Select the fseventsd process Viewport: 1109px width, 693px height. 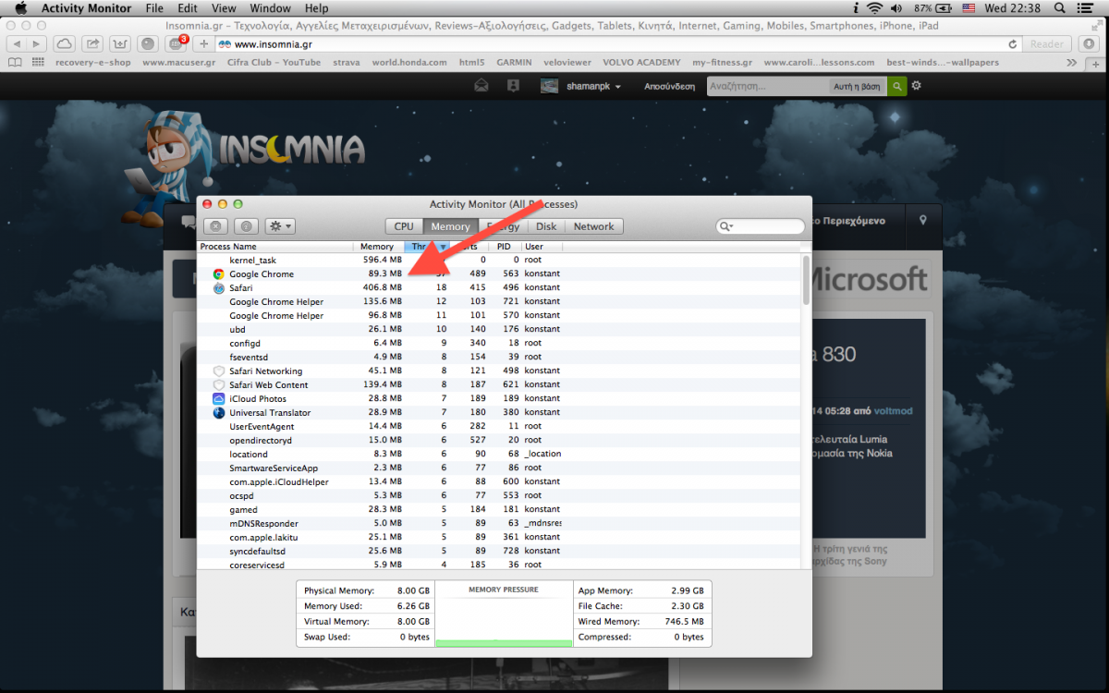coord(499,357)
